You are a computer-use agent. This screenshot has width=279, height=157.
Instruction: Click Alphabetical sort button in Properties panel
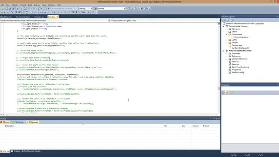pyautogui.click(x=227, y=92)
